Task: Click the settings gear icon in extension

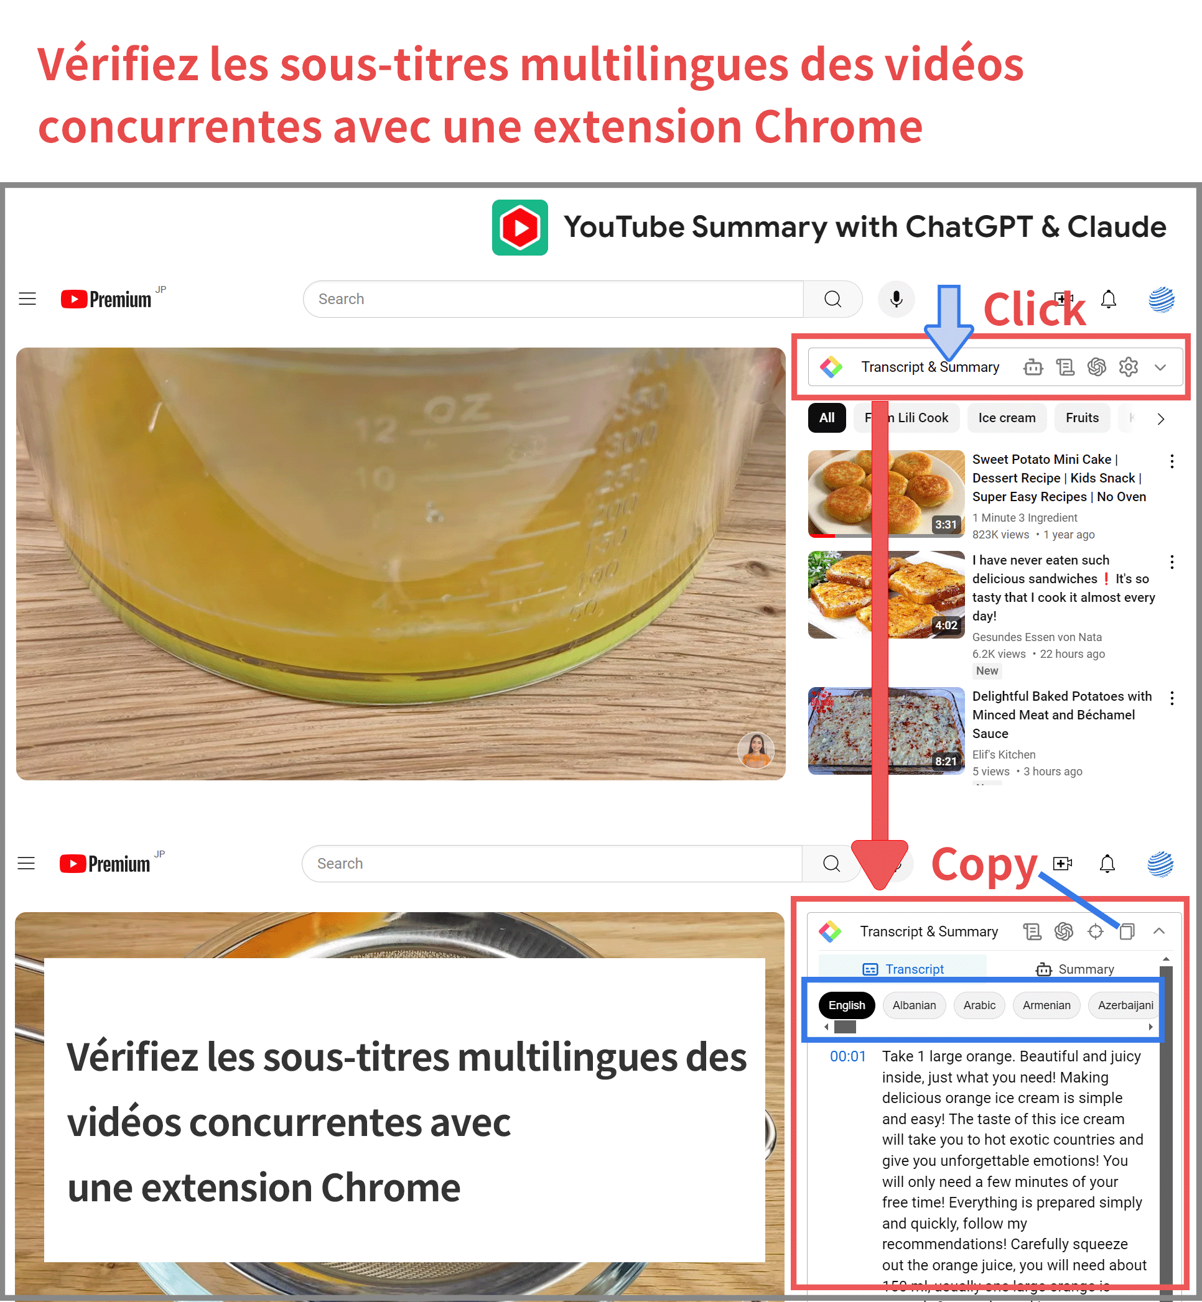Action: (1130, 366)
